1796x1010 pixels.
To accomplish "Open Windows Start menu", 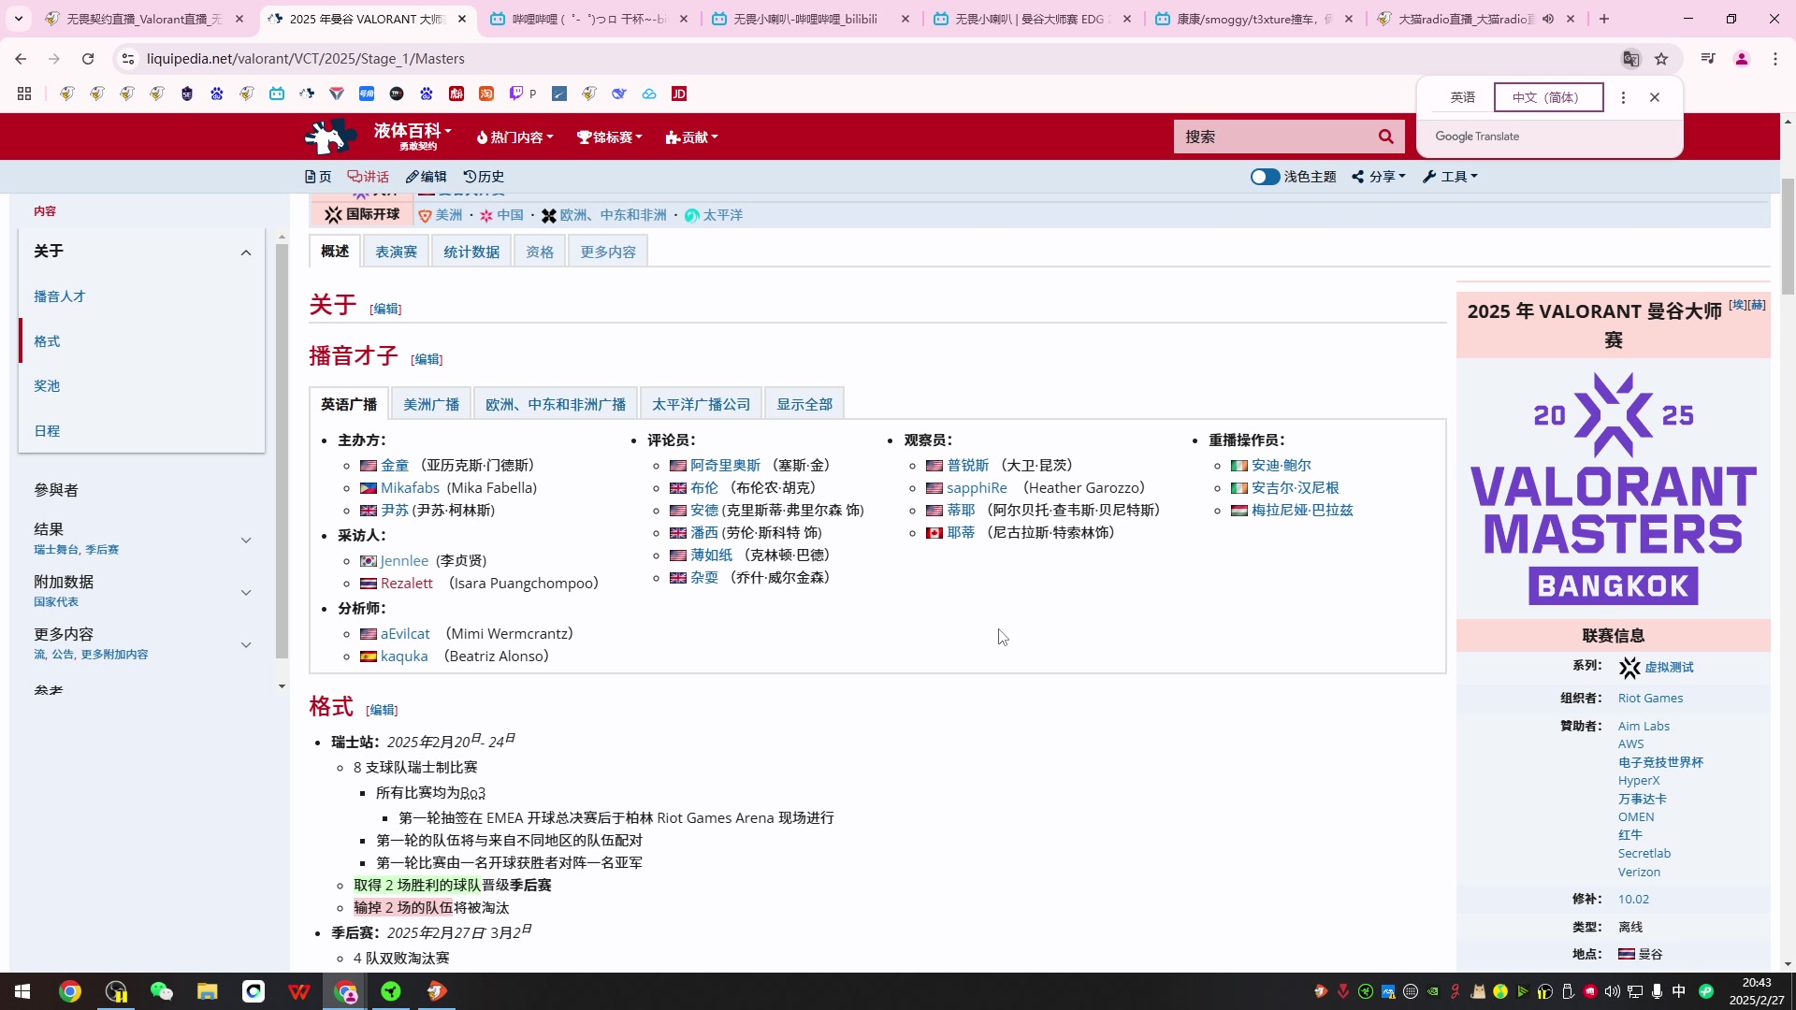I will 22,991.
